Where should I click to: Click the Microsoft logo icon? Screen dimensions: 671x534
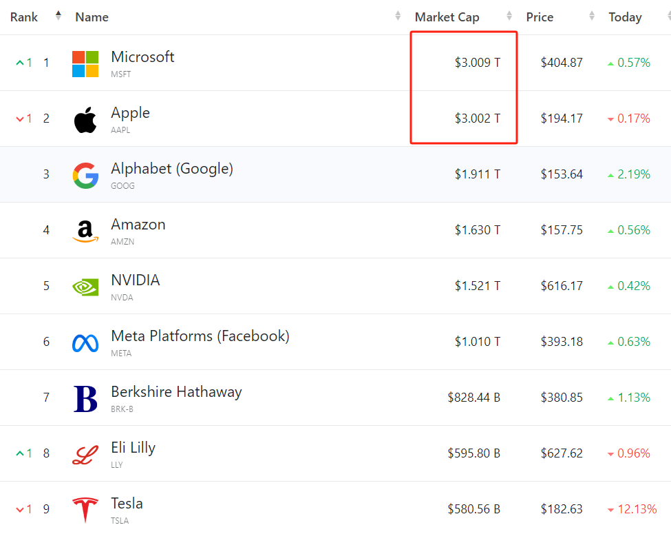coord(85,63)
